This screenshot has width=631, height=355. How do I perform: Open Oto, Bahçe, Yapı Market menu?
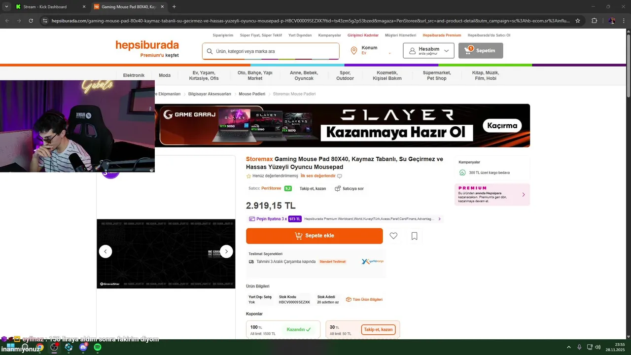[255, 75]
